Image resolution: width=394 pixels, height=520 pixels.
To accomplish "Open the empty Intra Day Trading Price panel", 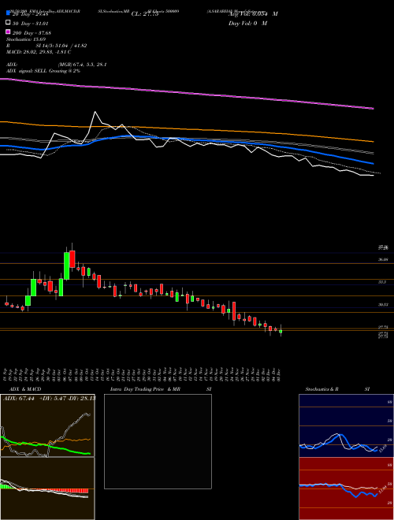I will (x=158, y=441).
